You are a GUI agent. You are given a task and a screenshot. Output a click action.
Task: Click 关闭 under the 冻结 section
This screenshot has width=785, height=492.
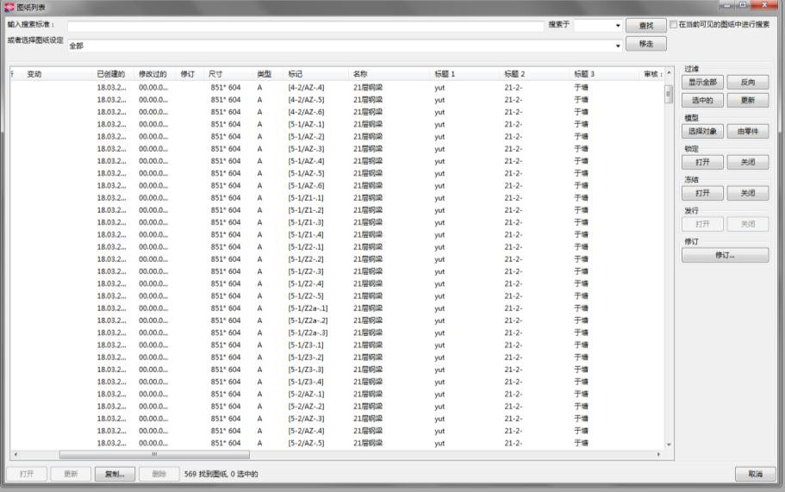click(x=747, y=193)
